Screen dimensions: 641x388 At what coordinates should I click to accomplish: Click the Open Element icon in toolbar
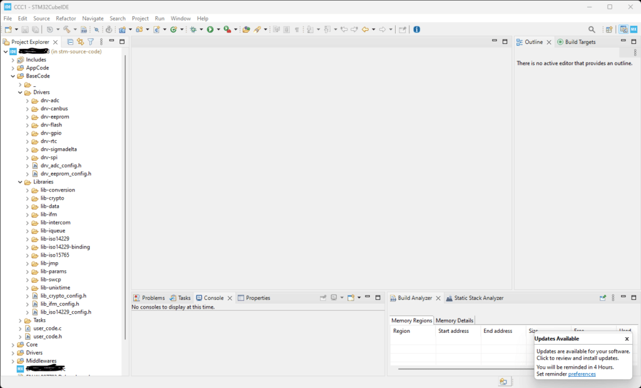[246, 29]
